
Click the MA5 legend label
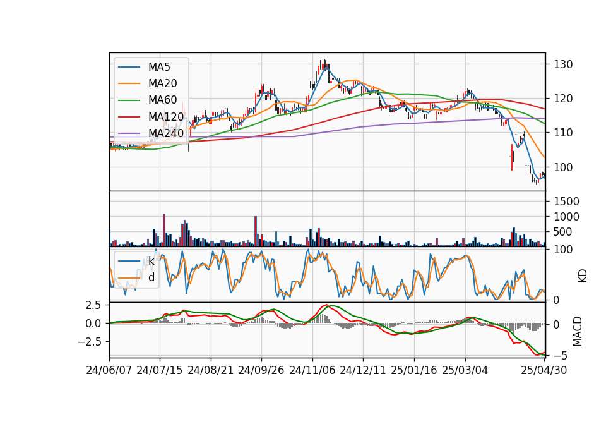[x=159, y=67]
